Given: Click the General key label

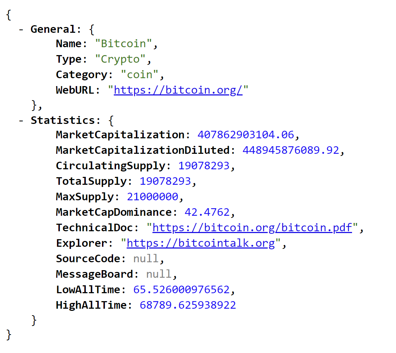Looking at the screenshot, I should tap(53, 29).
